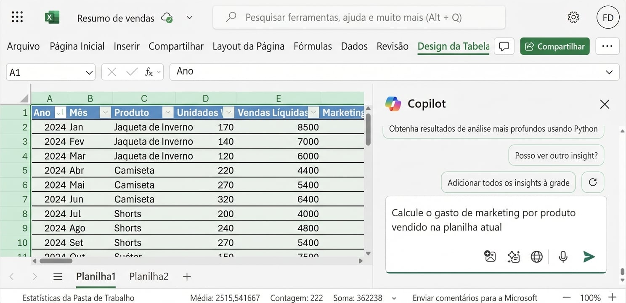
Task: Click the Excel icon next to Resumo de vendas
Action: pyautogui.click(x=52, y=18)
